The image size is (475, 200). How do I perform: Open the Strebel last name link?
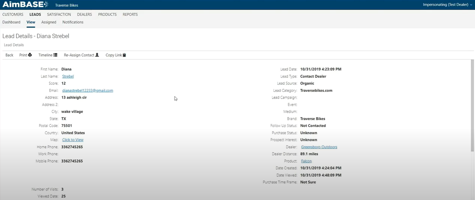[68, 76]
